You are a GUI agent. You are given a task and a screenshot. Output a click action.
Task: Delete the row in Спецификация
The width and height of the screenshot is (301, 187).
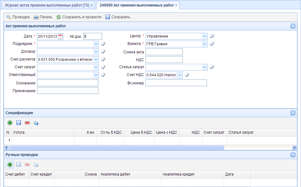coord(27,123)
